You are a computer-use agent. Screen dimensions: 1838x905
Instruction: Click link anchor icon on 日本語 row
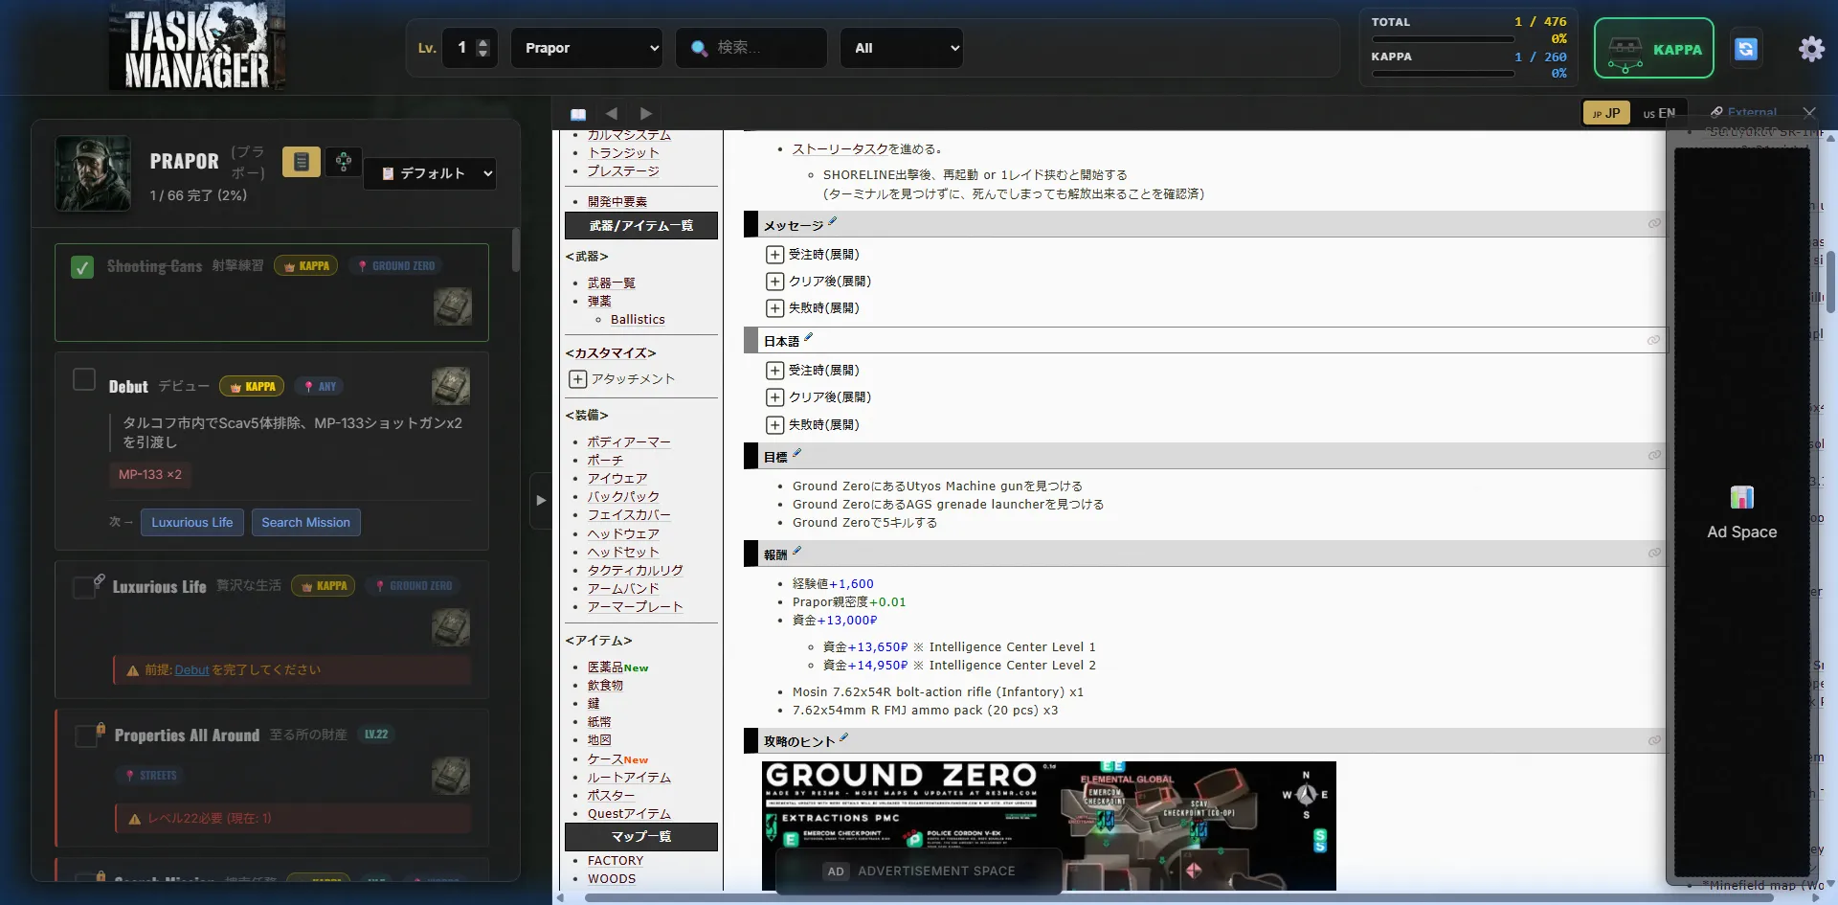click(x=1653, y=340)
